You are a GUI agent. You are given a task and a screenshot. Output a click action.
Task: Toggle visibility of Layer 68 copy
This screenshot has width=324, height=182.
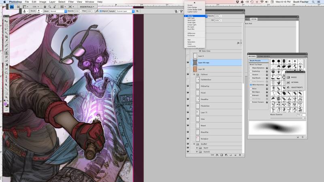(x=188, y=63)
